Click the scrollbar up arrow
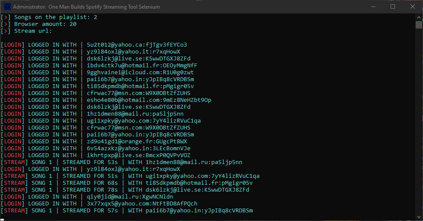Viewport: 423px width, 221px height. coord(419,17)
